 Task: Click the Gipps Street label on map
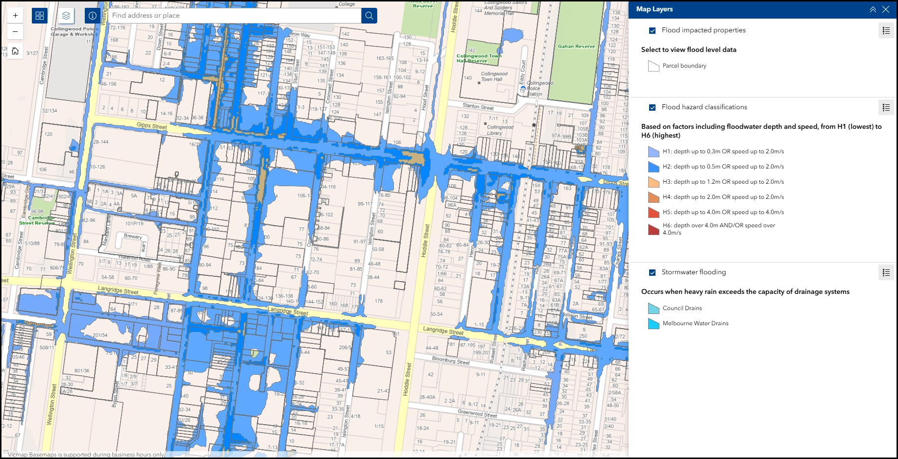(x=152, y=126)
